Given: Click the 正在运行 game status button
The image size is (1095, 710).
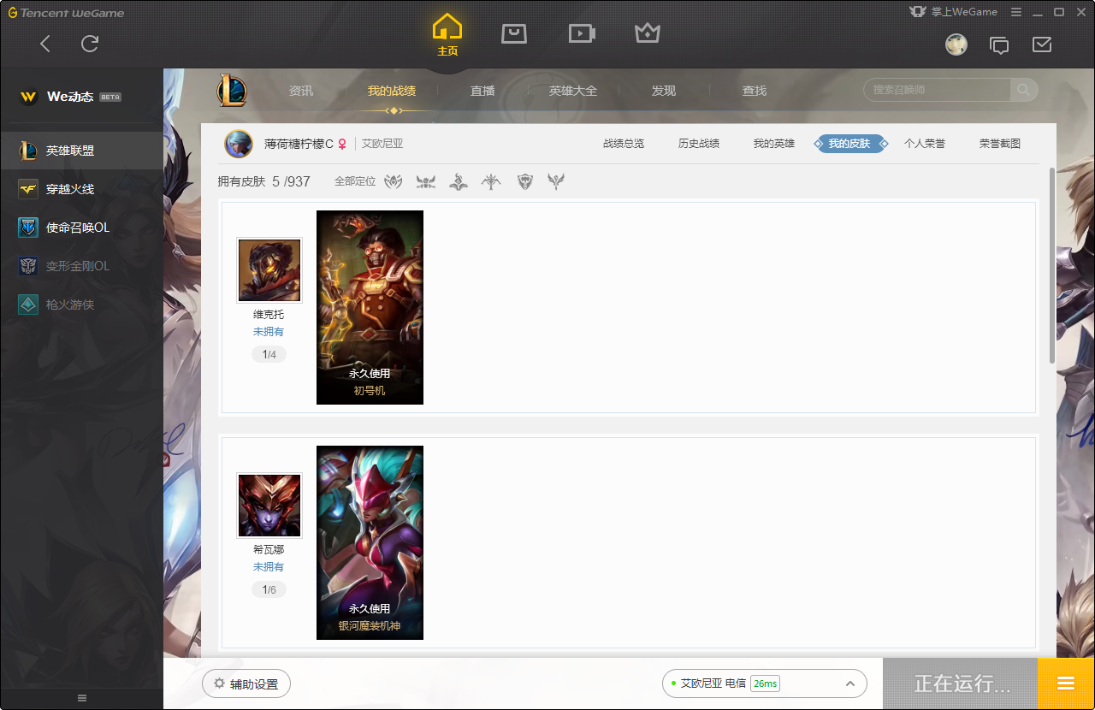Looking at the screenshot, I should tap(961, 683).
